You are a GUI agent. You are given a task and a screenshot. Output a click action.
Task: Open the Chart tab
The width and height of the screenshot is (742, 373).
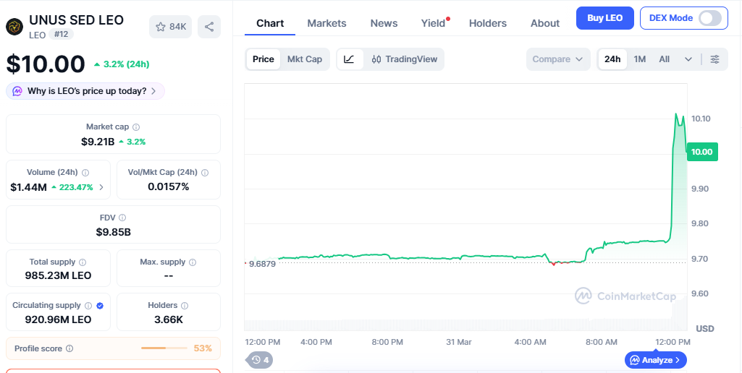coord(270,23)
